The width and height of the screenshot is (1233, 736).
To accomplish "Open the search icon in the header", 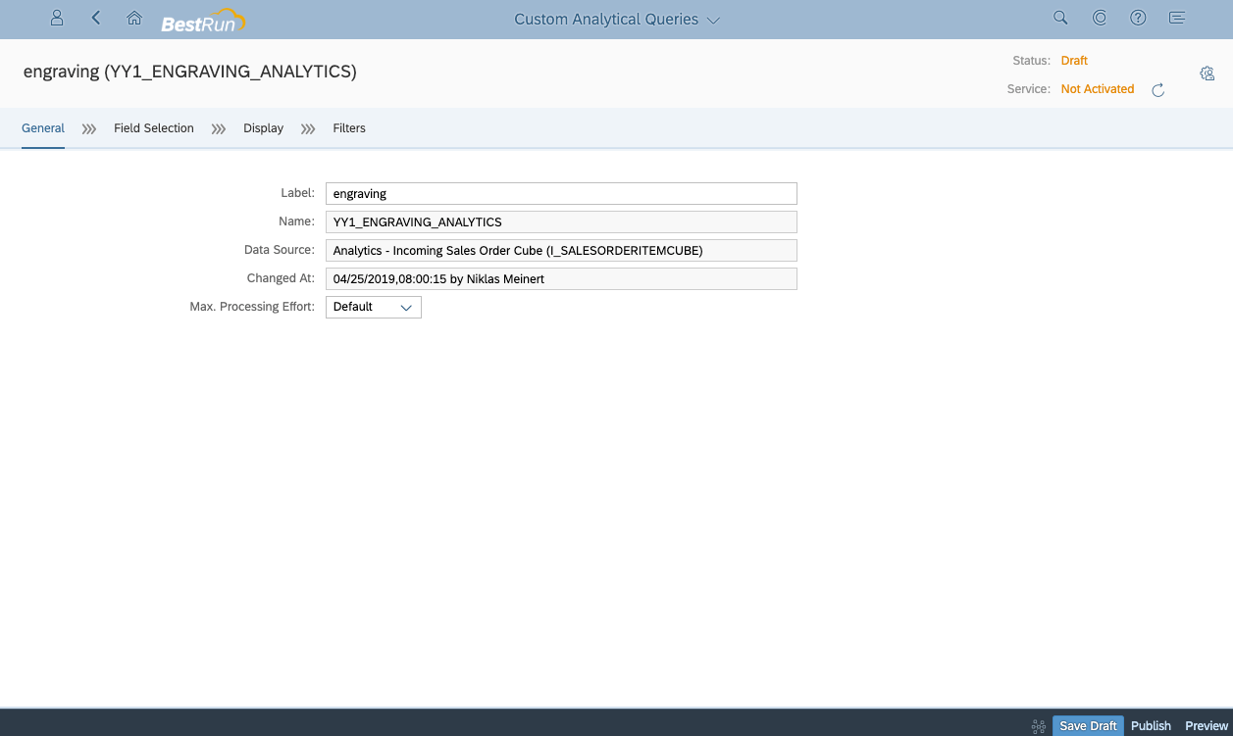I will click(x=1060, y=18).
